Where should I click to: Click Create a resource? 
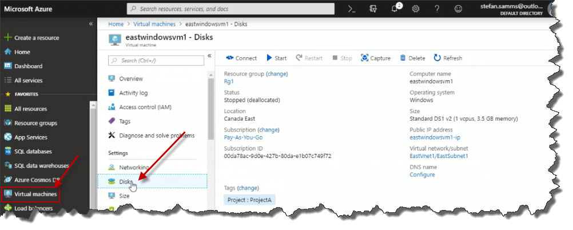coord(31,38)
